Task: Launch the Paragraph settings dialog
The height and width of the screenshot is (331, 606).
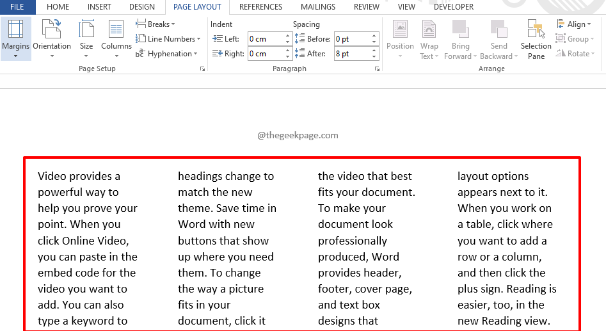Action: point(376,69)
